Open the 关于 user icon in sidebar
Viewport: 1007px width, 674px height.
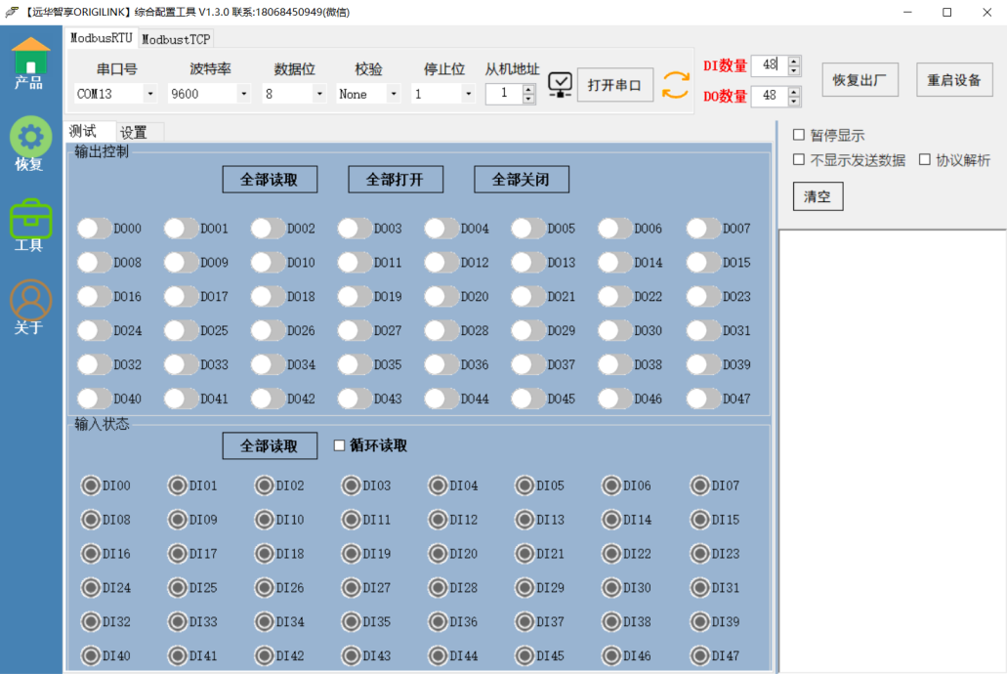pos(30,300)
